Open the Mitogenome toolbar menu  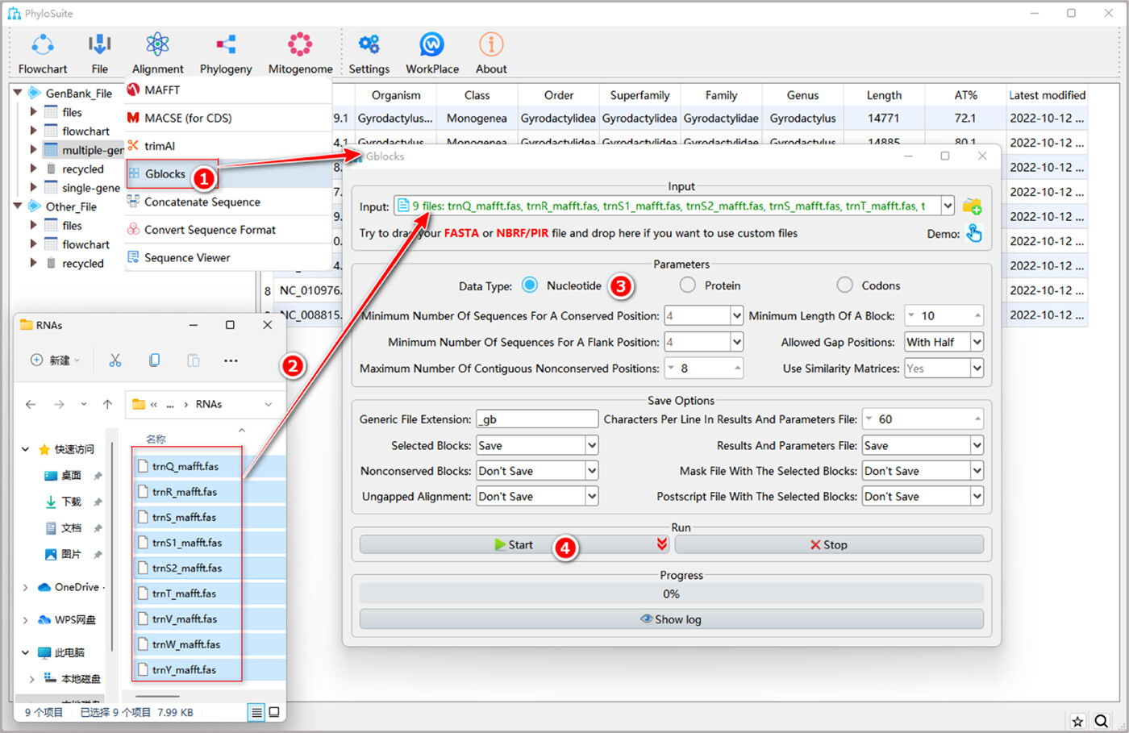(300, 53)
